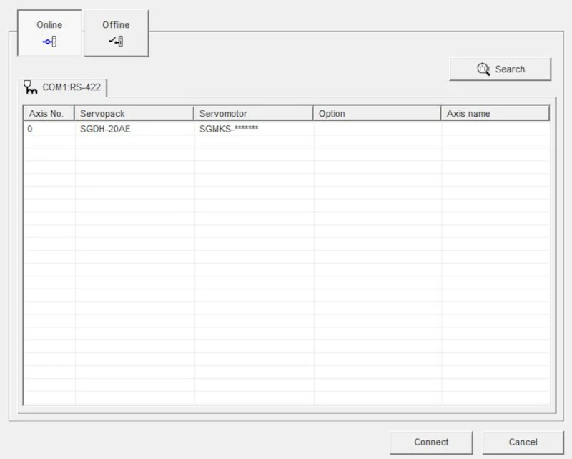
Task: Click the empty Option cell in axis 0 row
Action: coord(377,129)
